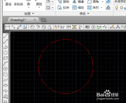Select Ellipse Arc tool in left toolbar
This screenshot has width=126, height=103.
(6, 91)
